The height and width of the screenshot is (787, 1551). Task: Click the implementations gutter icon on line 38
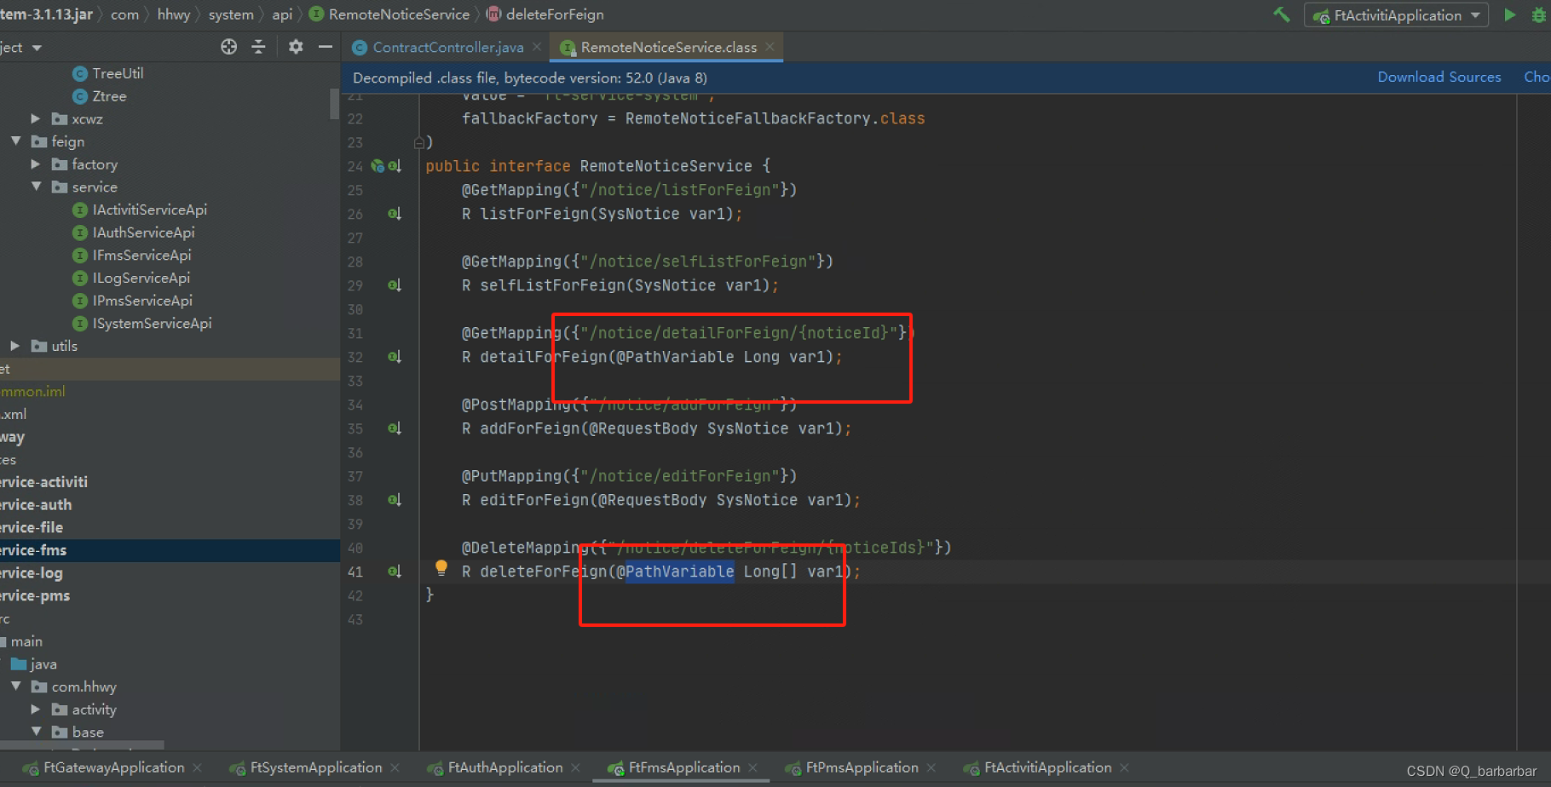395,500
